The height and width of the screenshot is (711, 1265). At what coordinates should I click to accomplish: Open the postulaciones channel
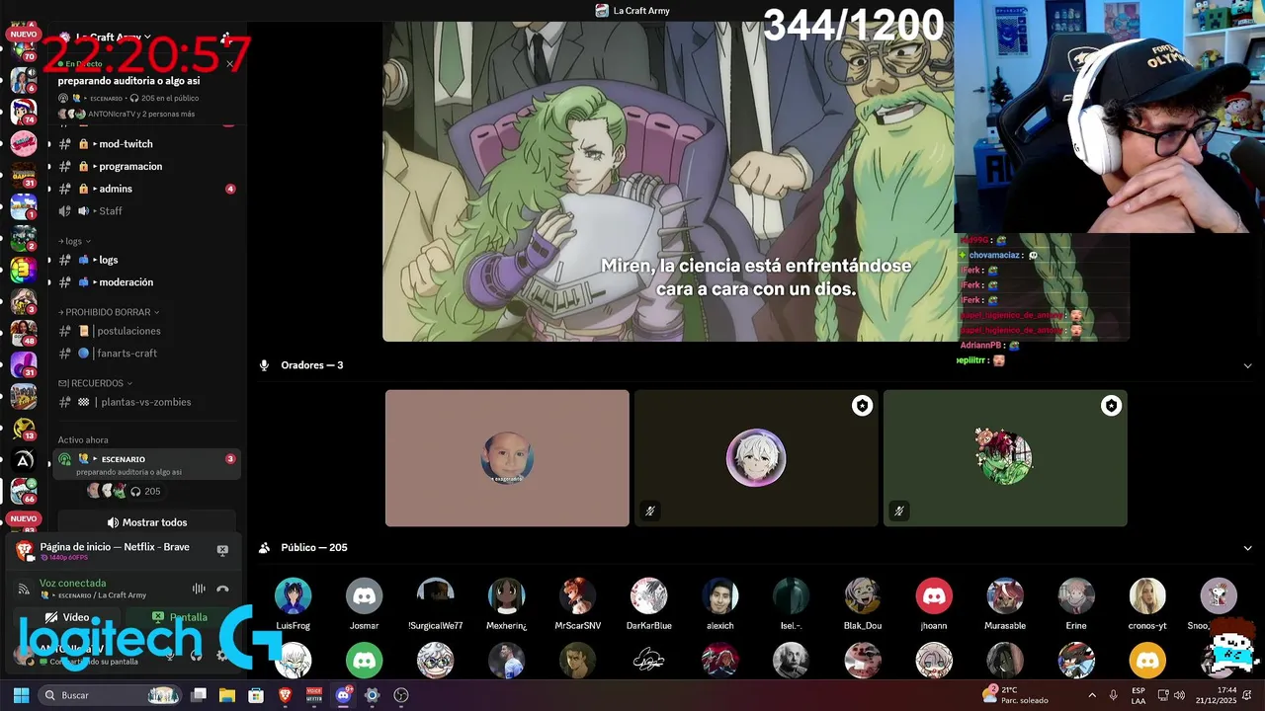(146, 331)
